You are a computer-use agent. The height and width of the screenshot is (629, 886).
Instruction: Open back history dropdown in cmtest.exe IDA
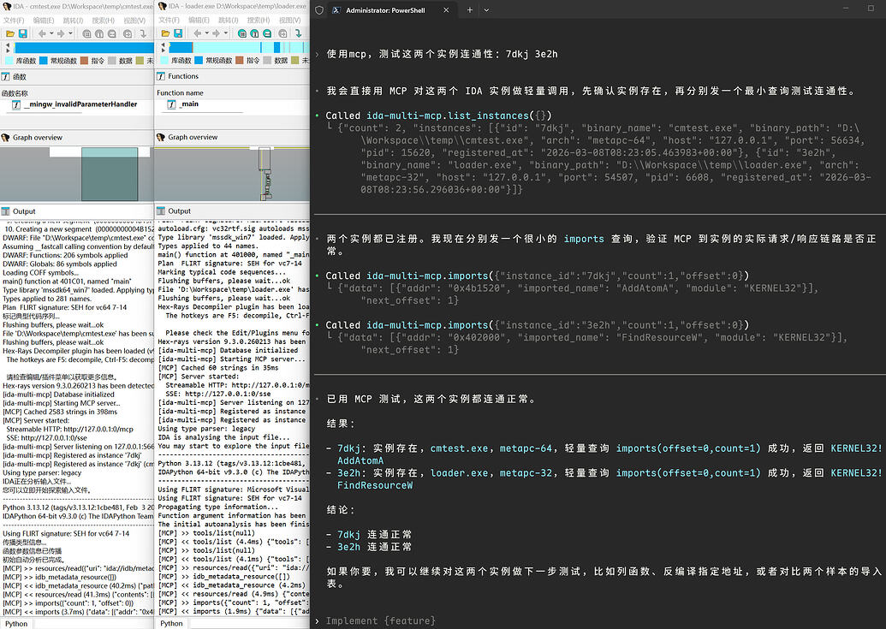51,34
